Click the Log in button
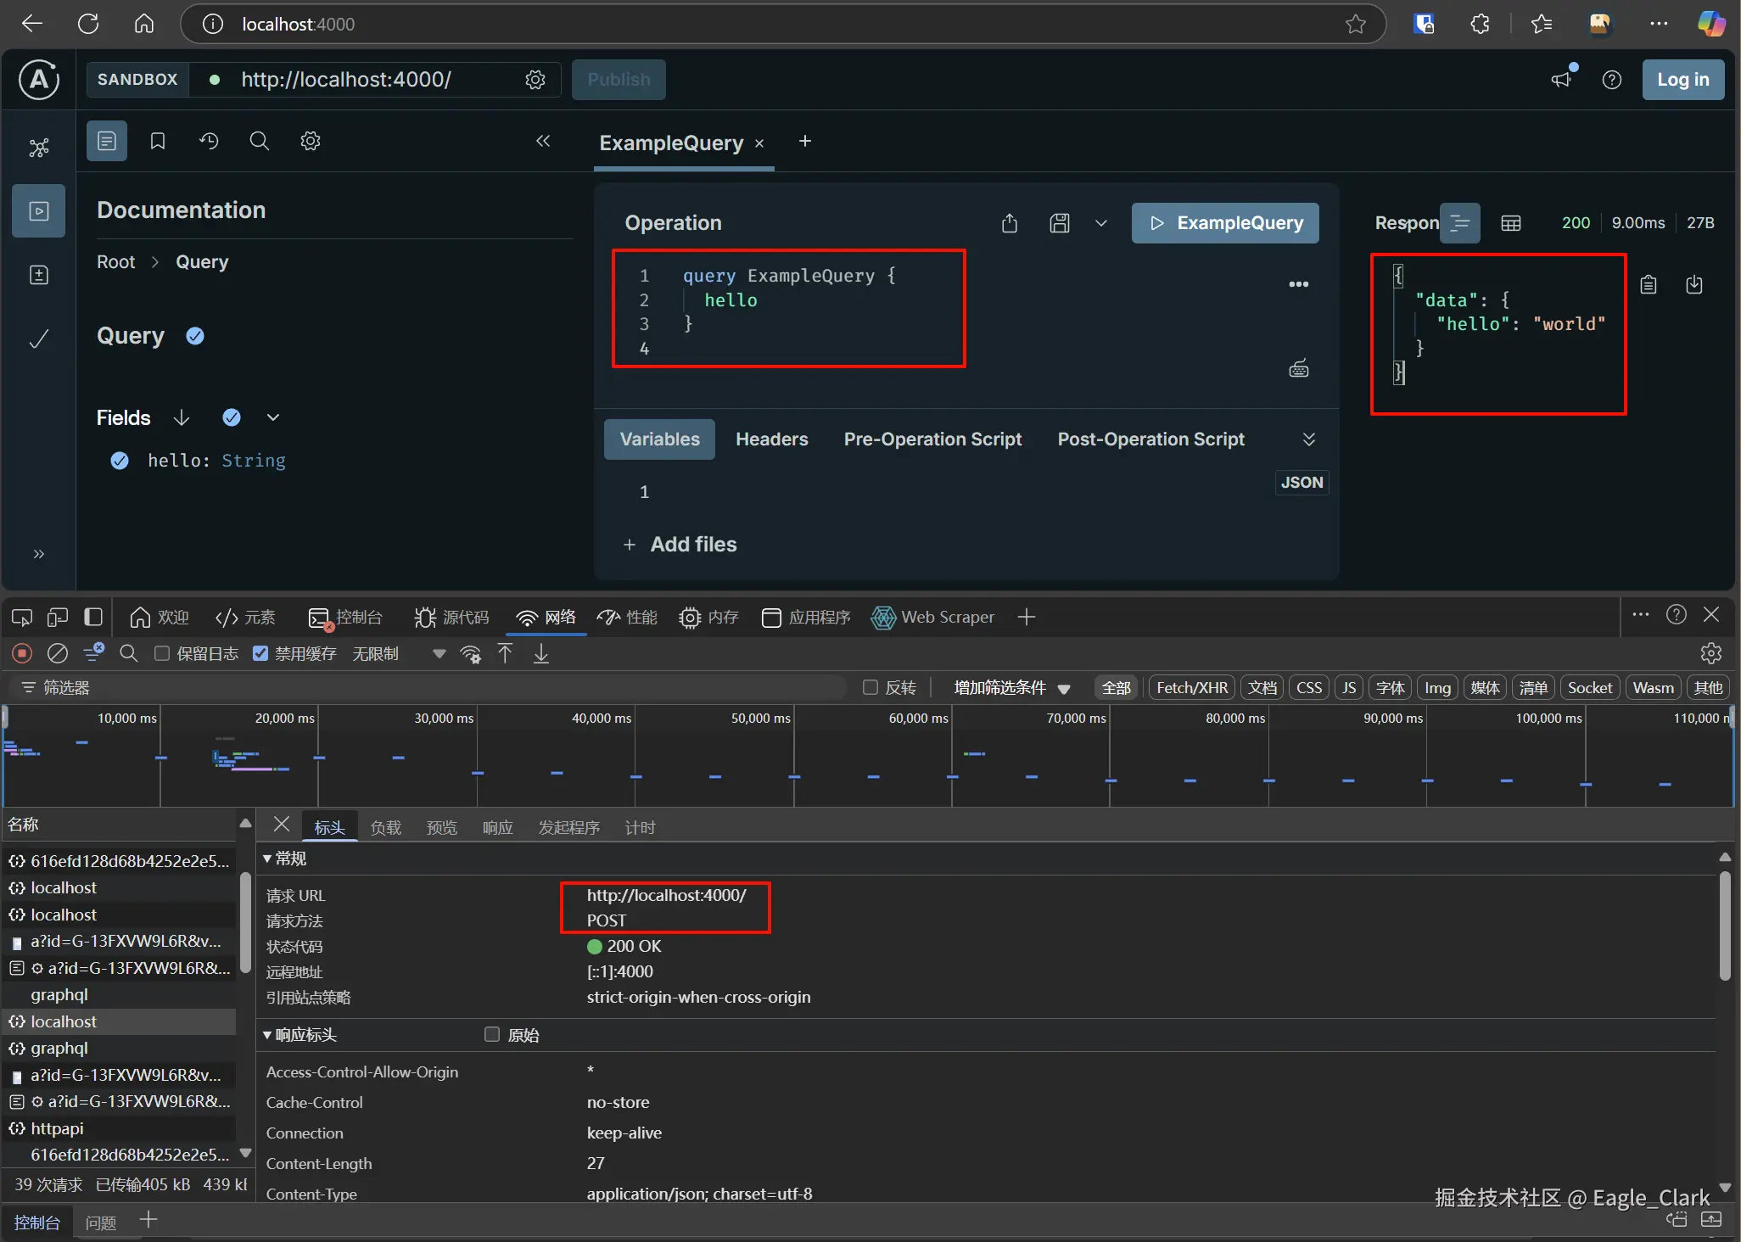 1682,80
